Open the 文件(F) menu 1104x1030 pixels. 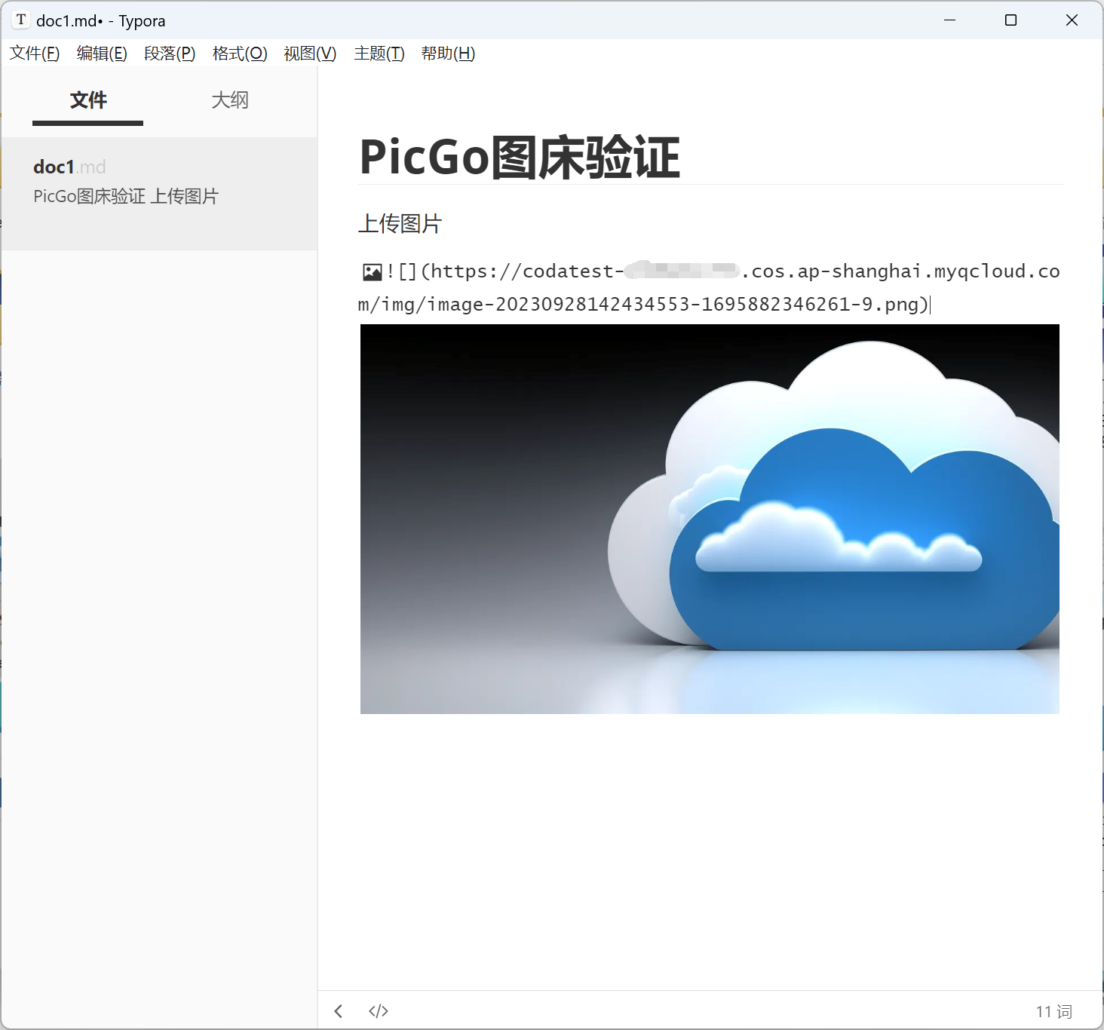point(35,54)
